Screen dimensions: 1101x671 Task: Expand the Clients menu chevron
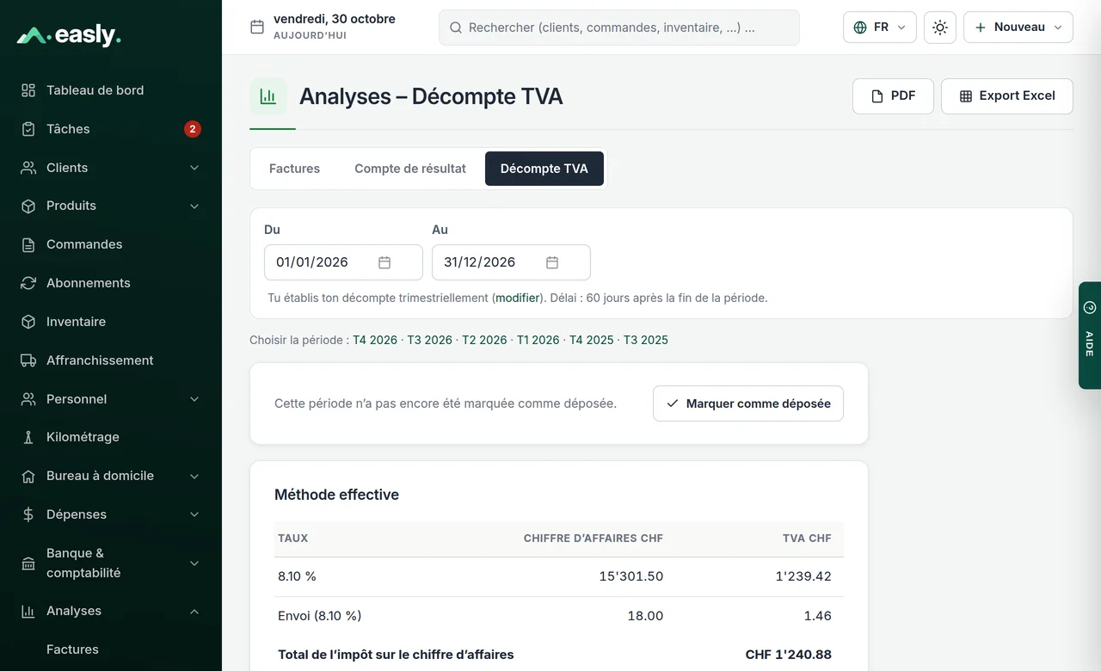[194, 168]
